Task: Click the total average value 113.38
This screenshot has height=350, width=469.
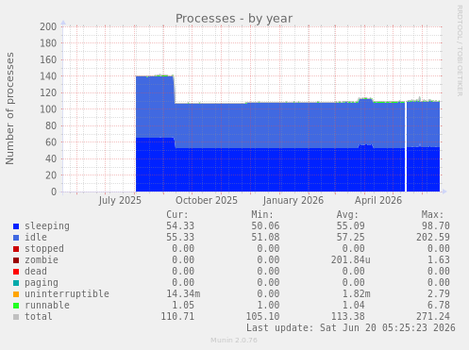Action: pyautogui.click(x=348, y=316)
